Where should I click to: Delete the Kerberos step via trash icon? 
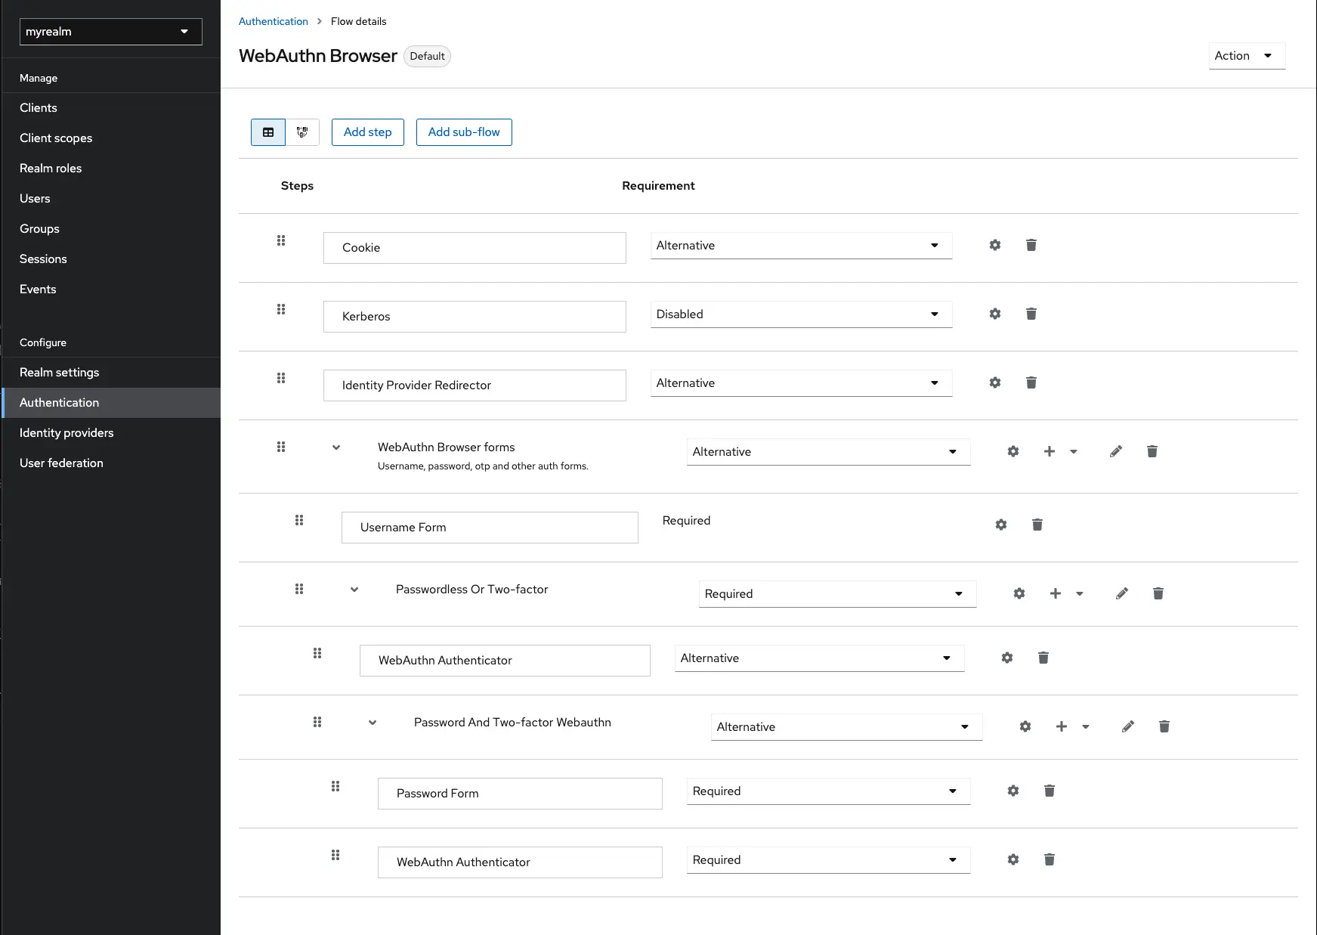tap(1031, 314)
